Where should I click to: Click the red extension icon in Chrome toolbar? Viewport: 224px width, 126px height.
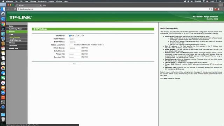[x=216, y=9]
